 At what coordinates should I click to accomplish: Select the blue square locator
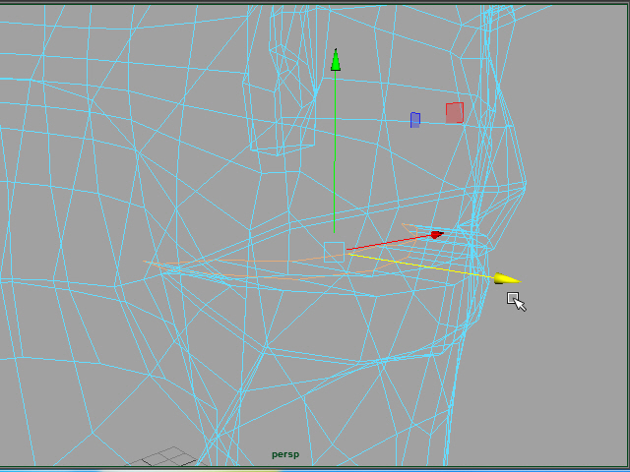coord(415,120)
